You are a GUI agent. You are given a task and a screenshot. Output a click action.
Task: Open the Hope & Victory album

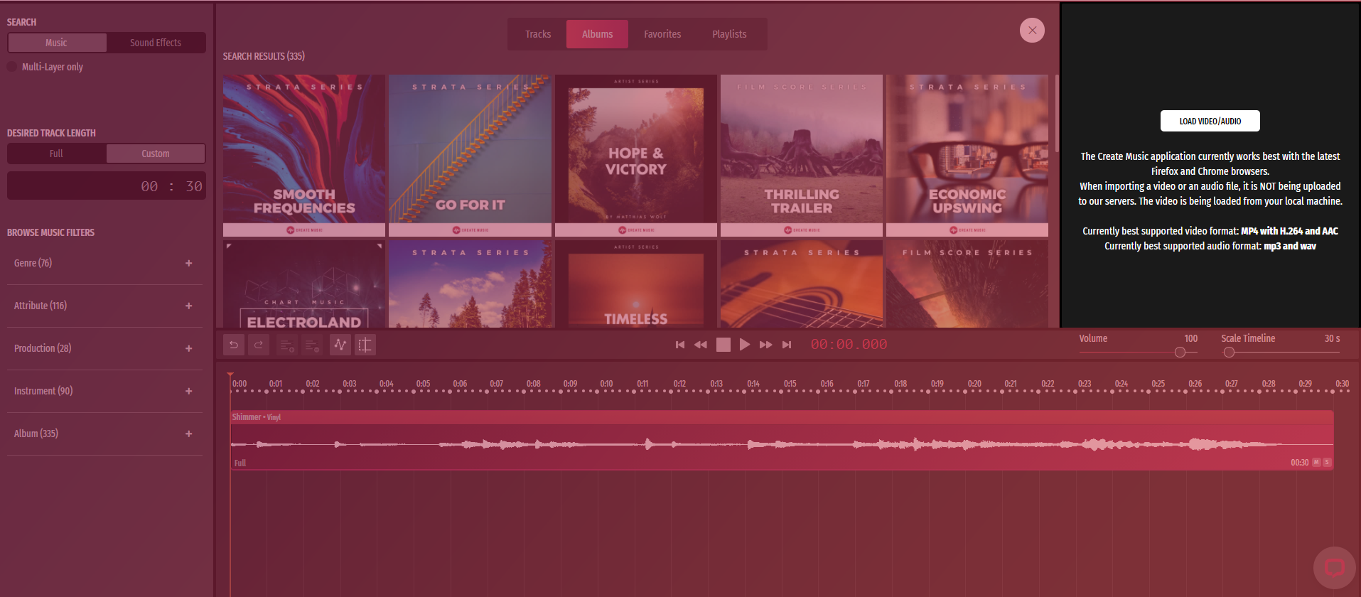click(635, 155)
